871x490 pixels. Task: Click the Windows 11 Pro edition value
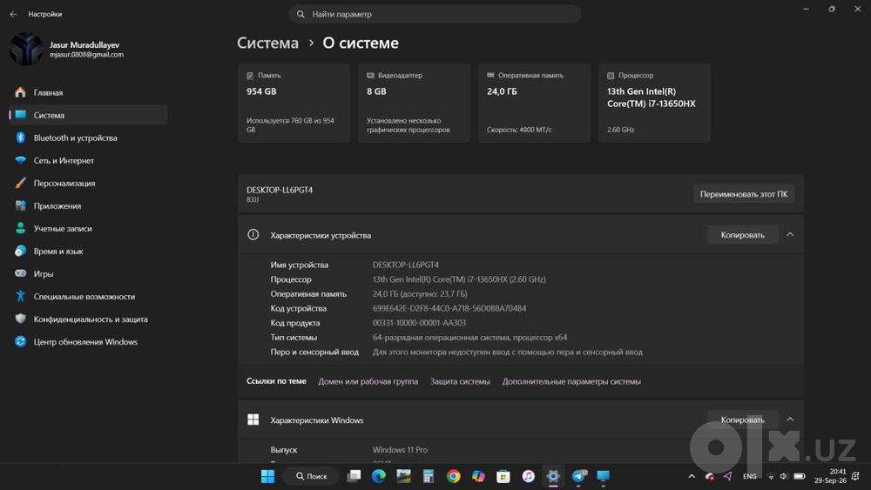400,450
